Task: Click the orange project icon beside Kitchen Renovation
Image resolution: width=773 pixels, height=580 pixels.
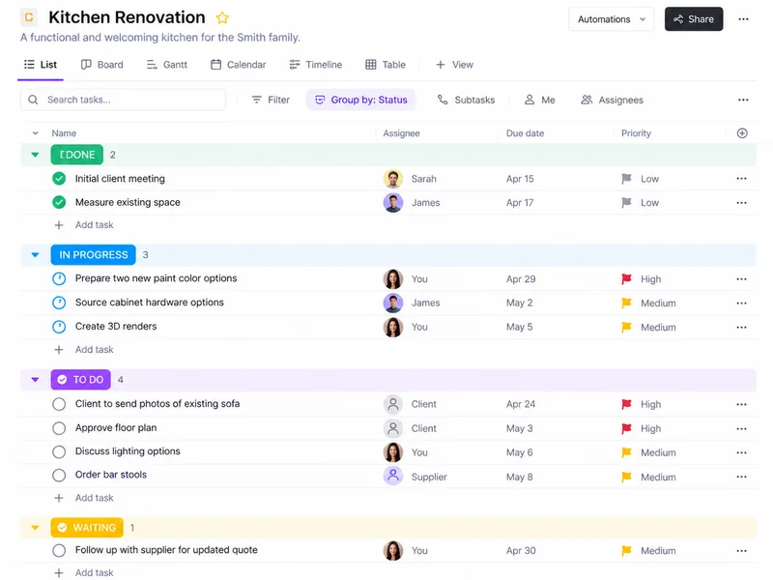Action: click(29, 17)
